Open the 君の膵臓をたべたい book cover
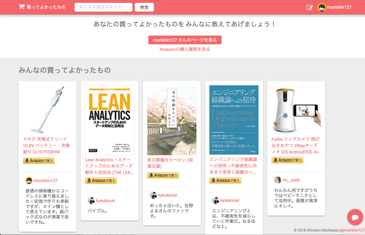Viewport: 365px width, 235px height. 172,120
